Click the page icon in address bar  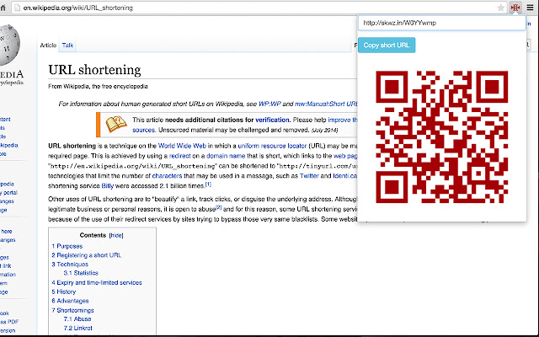(x=17, y=8)
